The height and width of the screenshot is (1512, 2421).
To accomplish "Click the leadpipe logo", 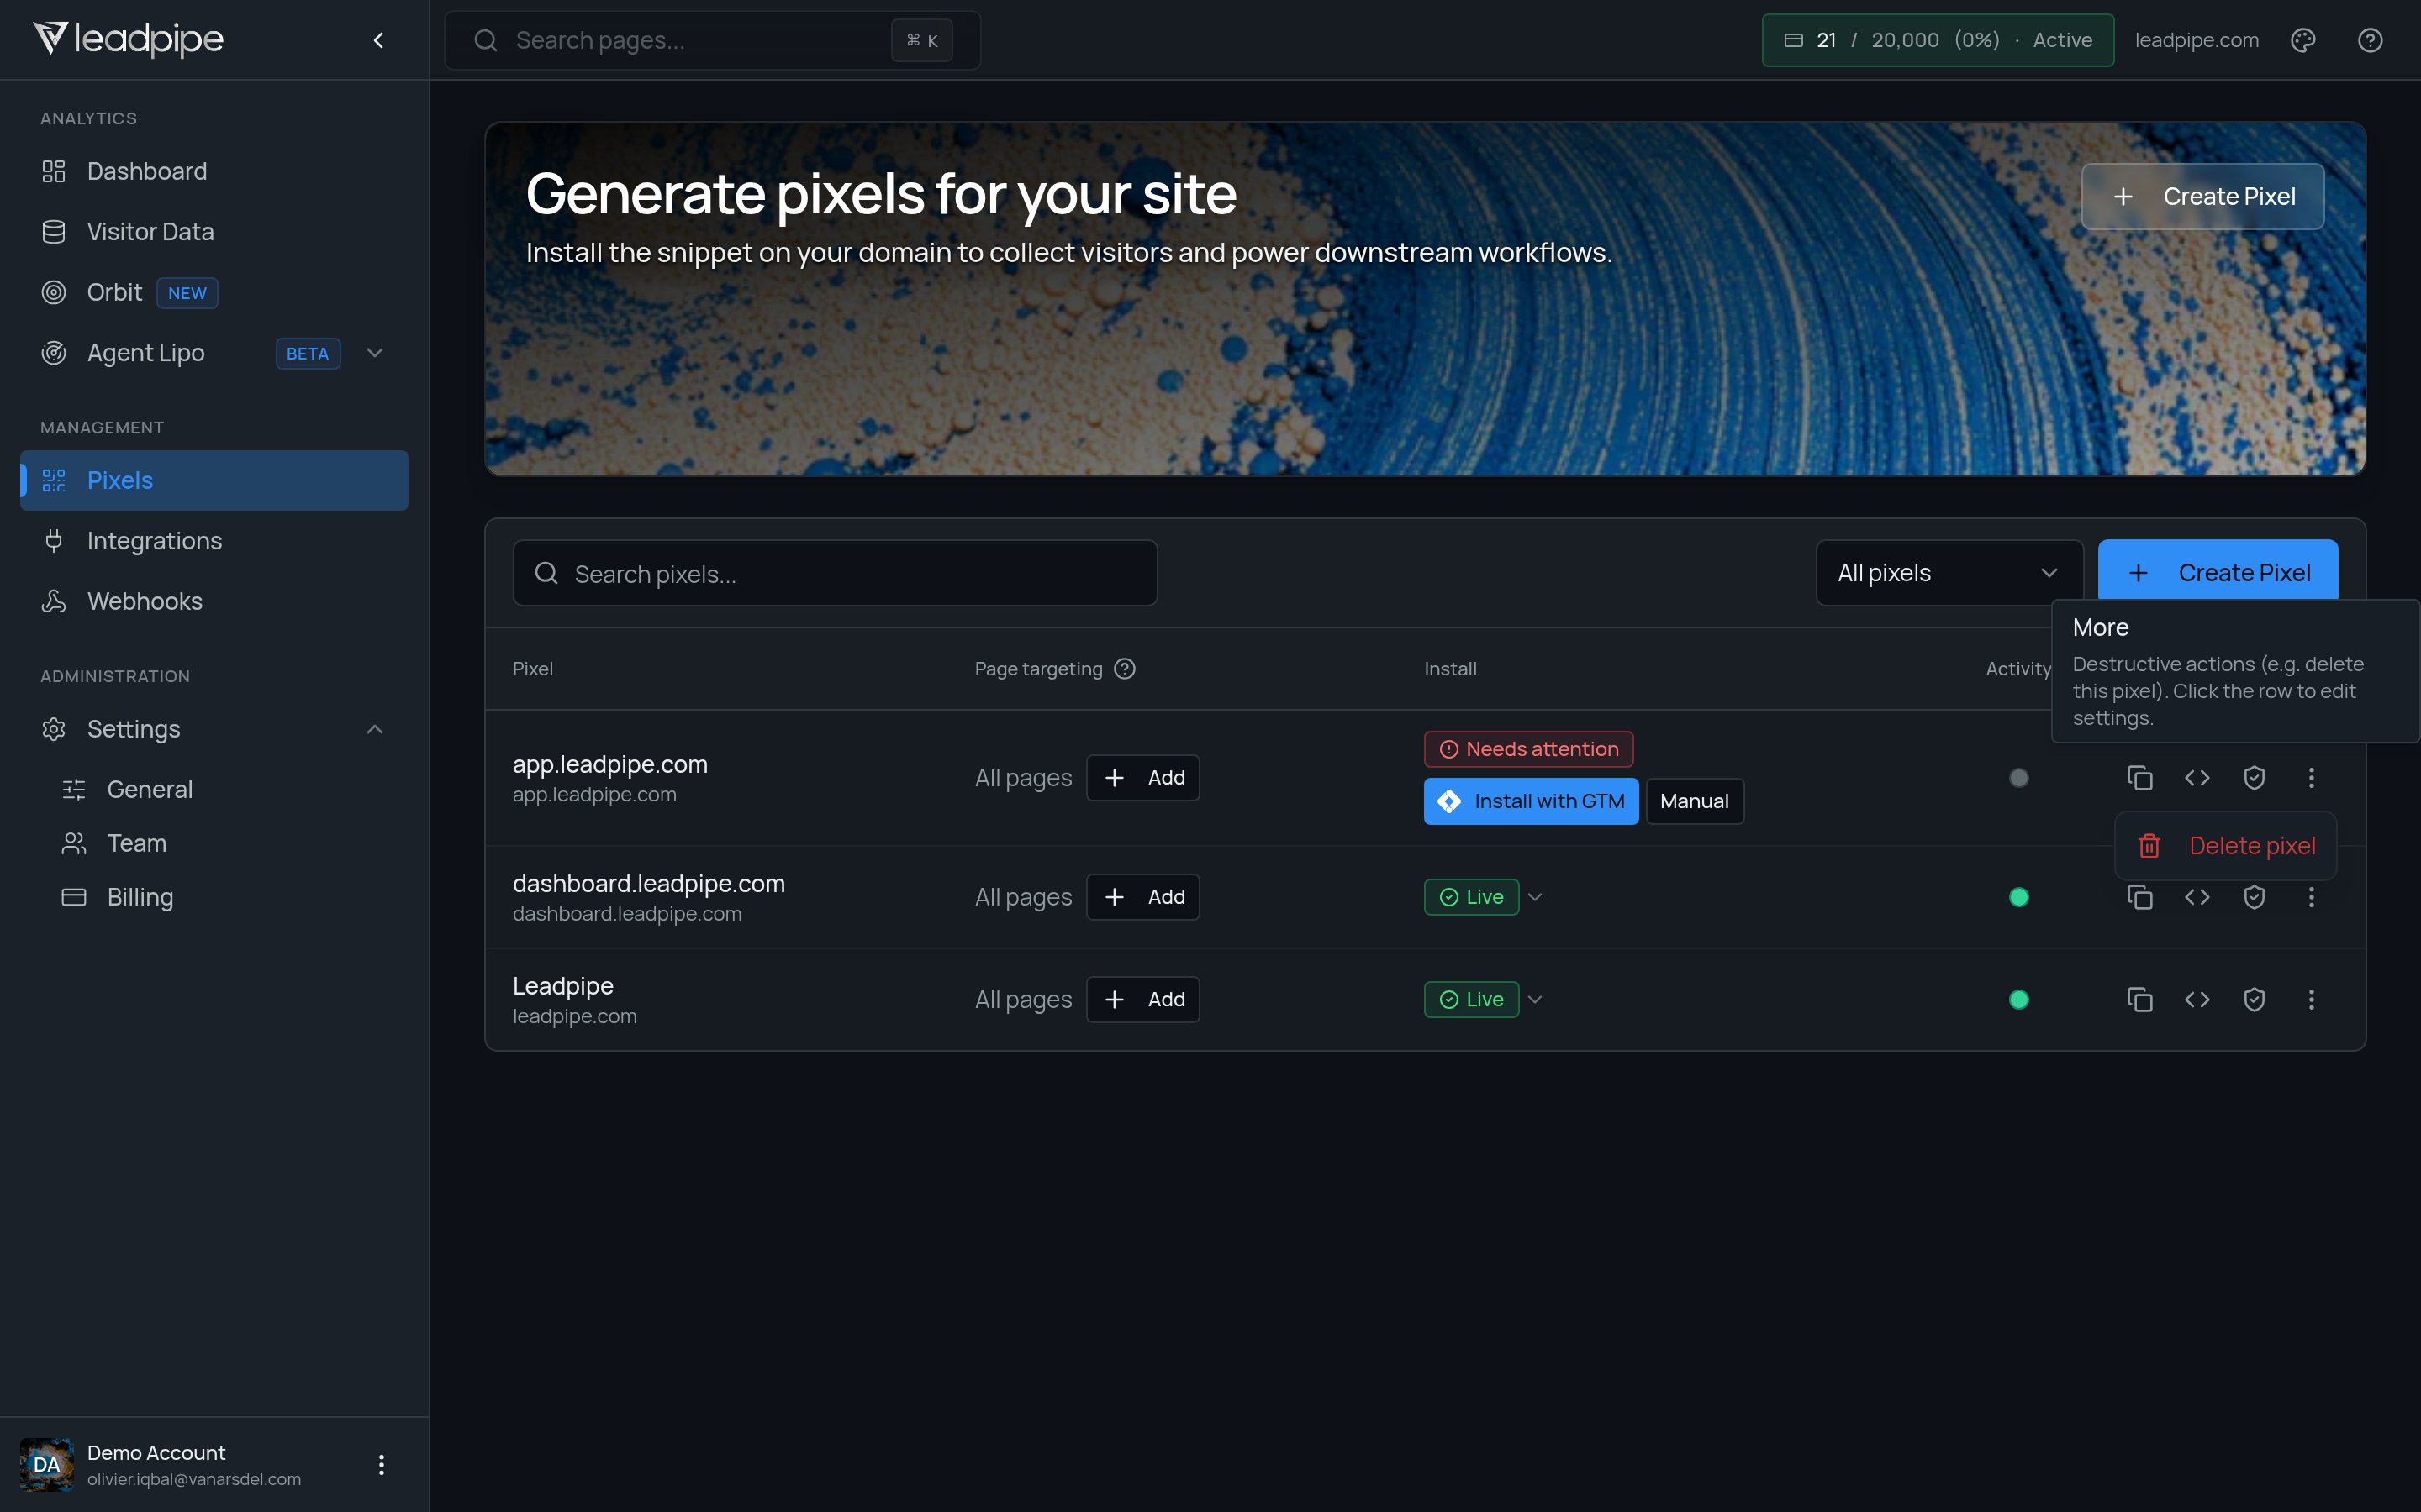I will (x=128, y=39).
